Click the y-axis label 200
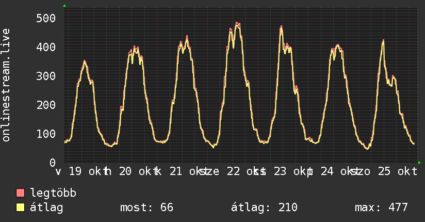 [46, 105]
